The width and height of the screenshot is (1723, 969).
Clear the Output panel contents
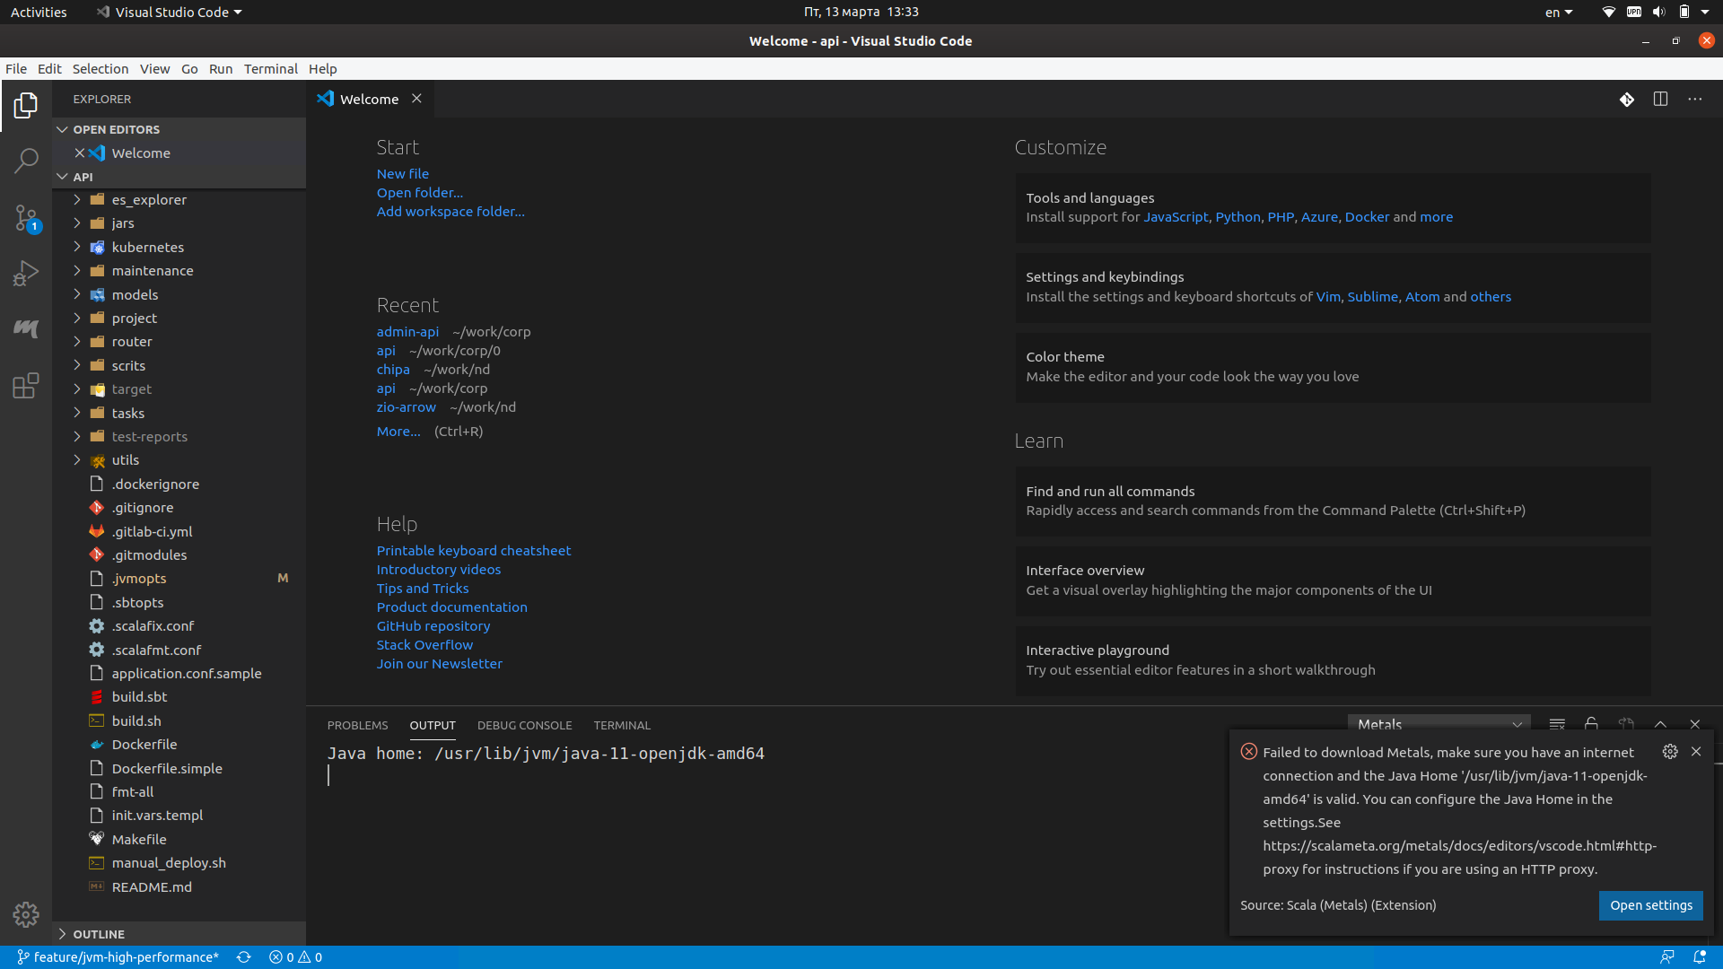(1557, 724)
